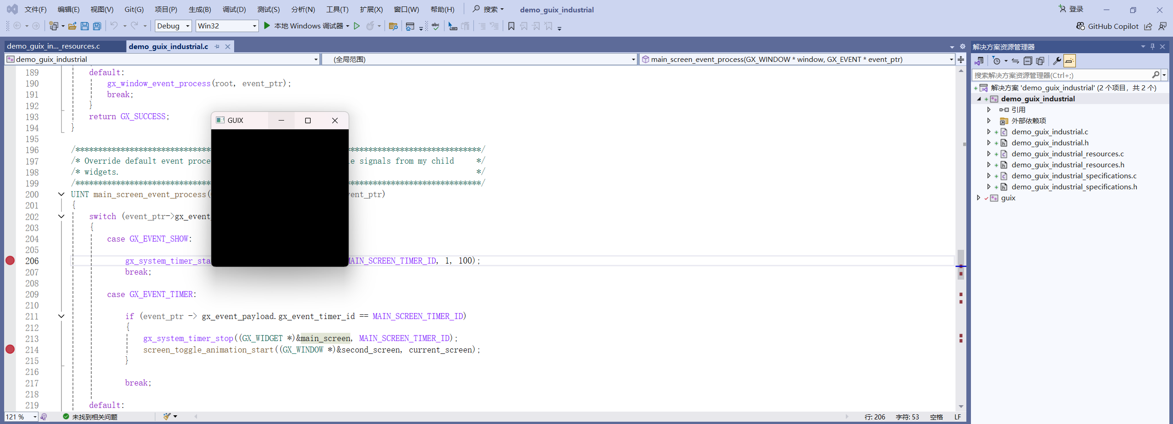Sync with active document arrows icon

click(x=1015, y=61)
